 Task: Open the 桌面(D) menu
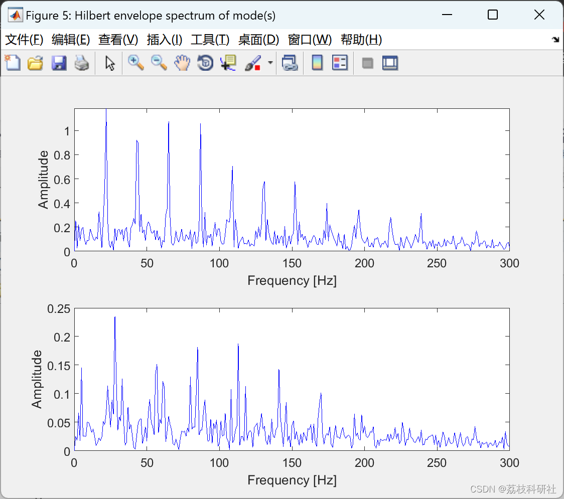pos(258,40)
